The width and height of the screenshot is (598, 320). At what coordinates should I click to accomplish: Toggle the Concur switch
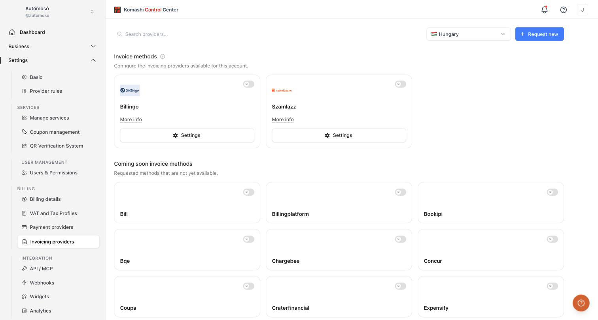(x=553, y=239)
